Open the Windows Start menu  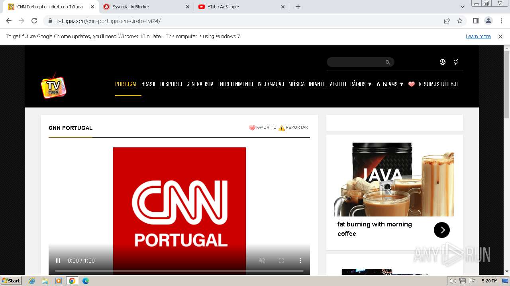[x=11, y=281]
